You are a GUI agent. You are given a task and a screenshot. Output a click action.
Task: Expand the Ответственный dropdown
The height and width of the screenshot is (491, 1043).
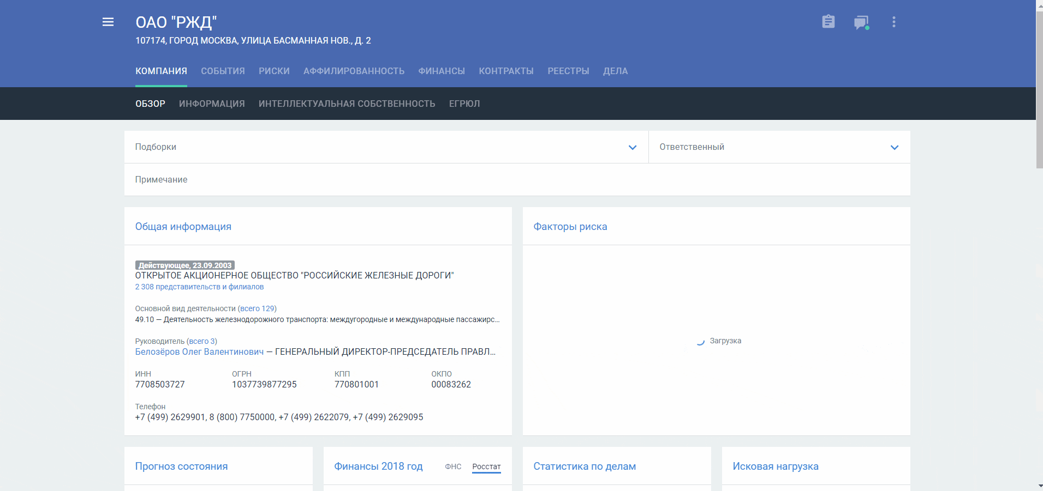pyautogui.click(x=779, y=147)
